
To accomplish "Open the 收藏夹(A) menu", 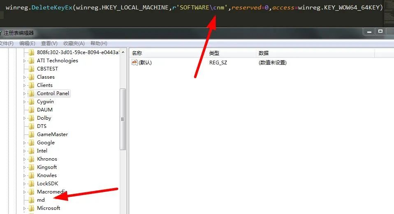I will (74, 43).
